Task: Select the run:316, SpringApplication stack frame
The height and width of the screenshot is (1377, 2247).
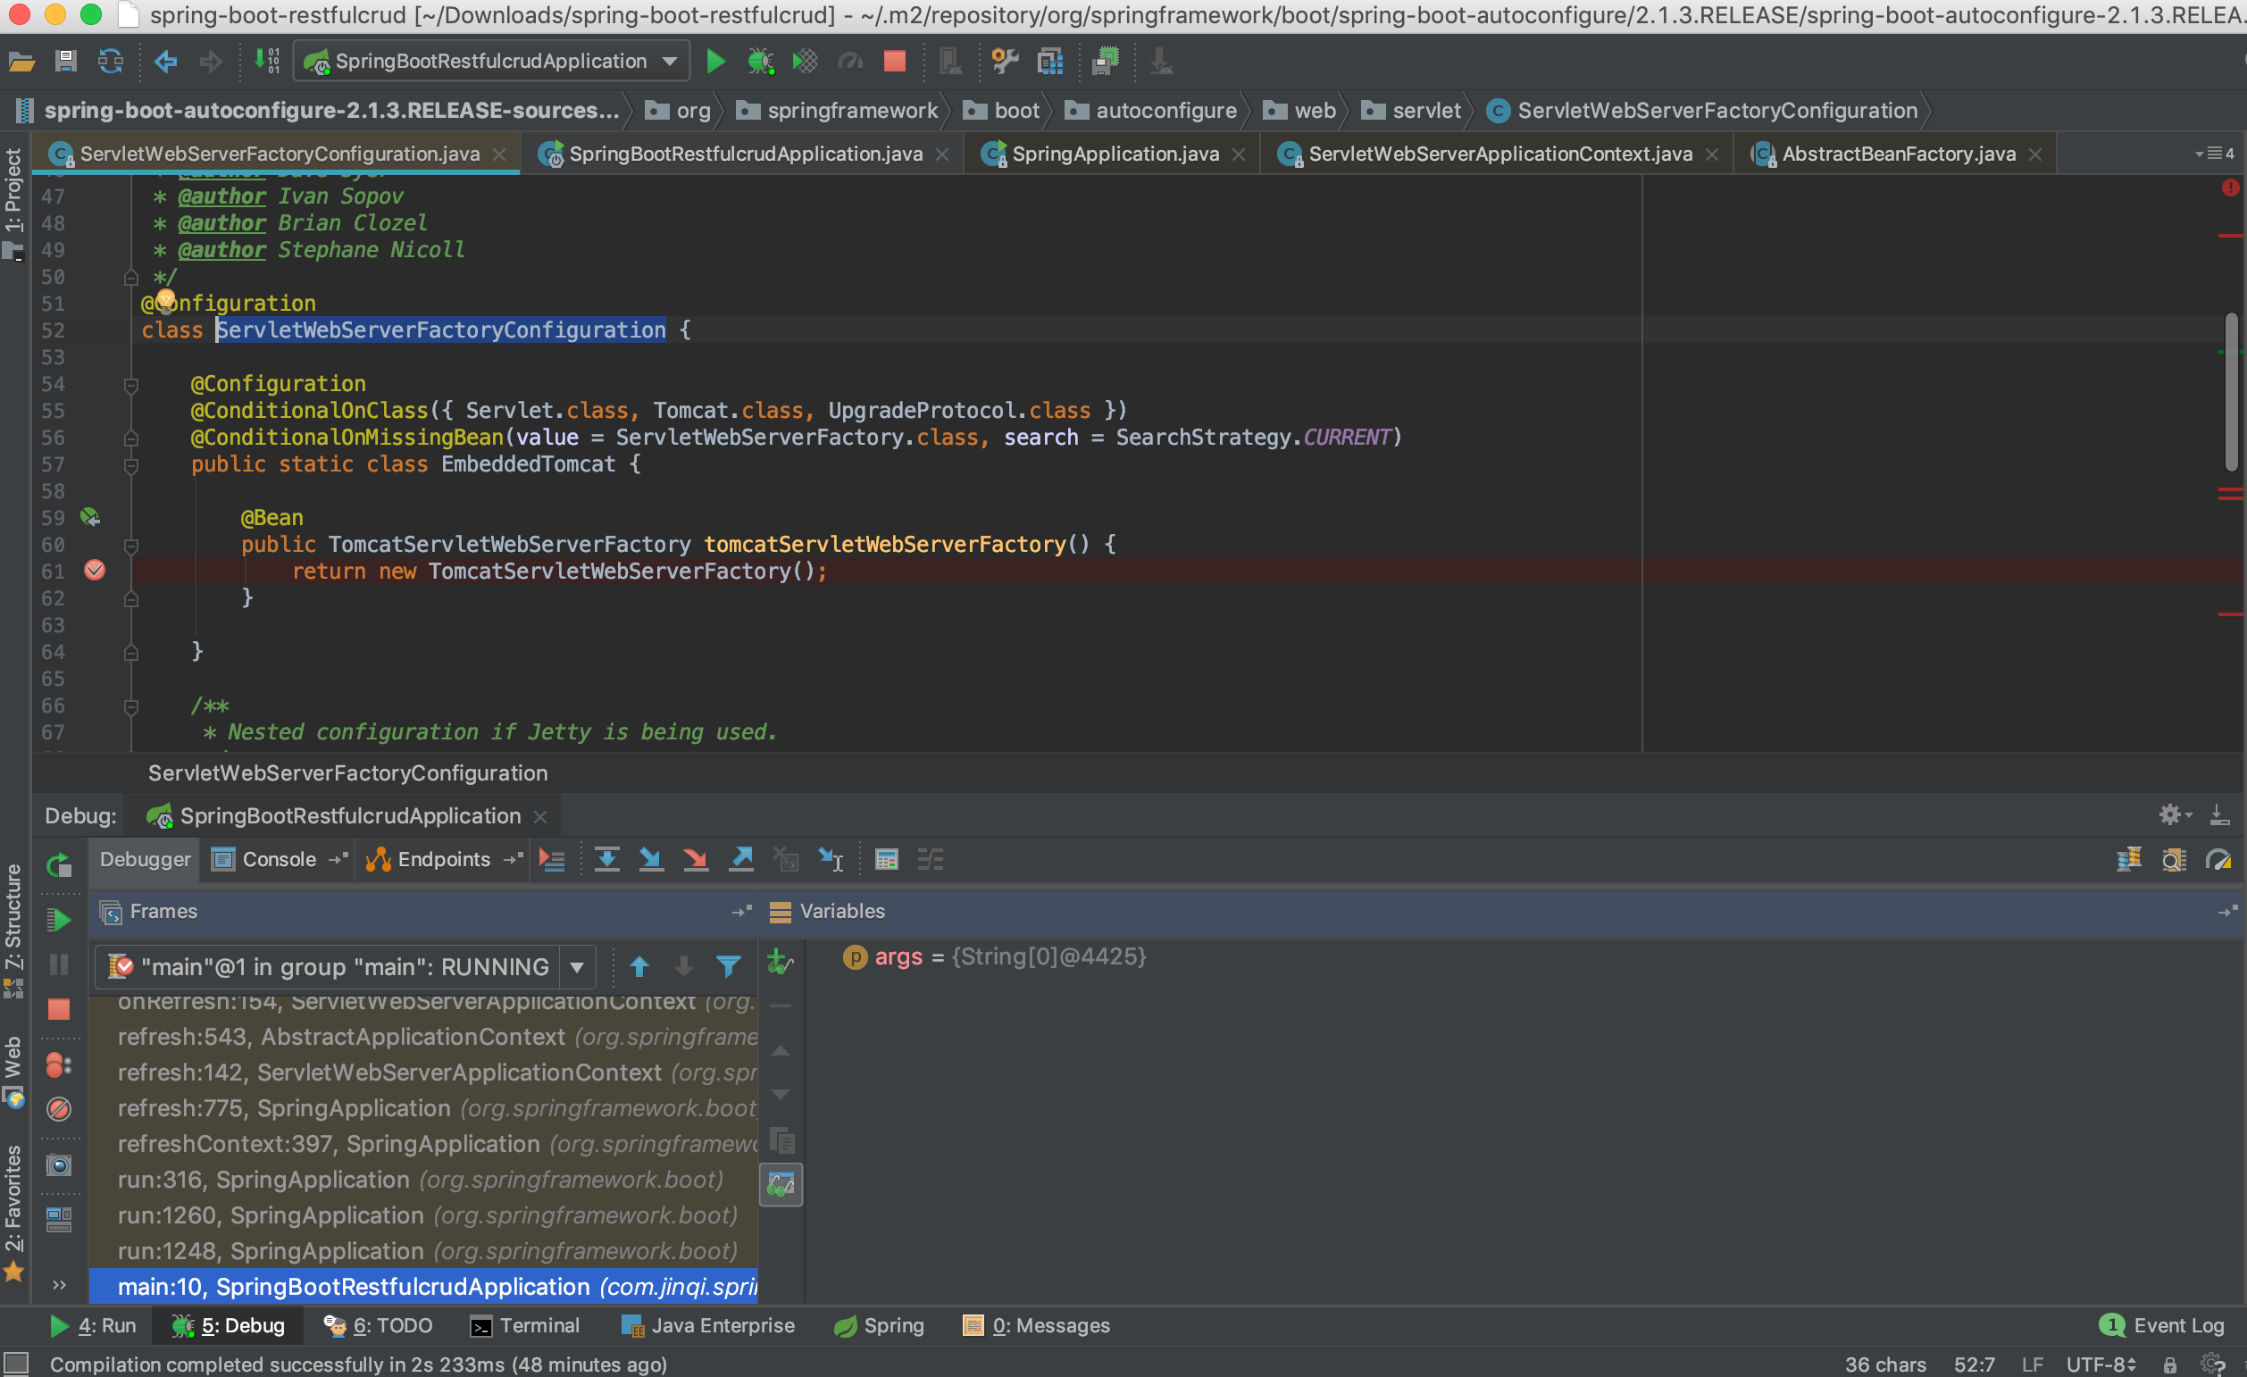Action: tap(423, 1179)
